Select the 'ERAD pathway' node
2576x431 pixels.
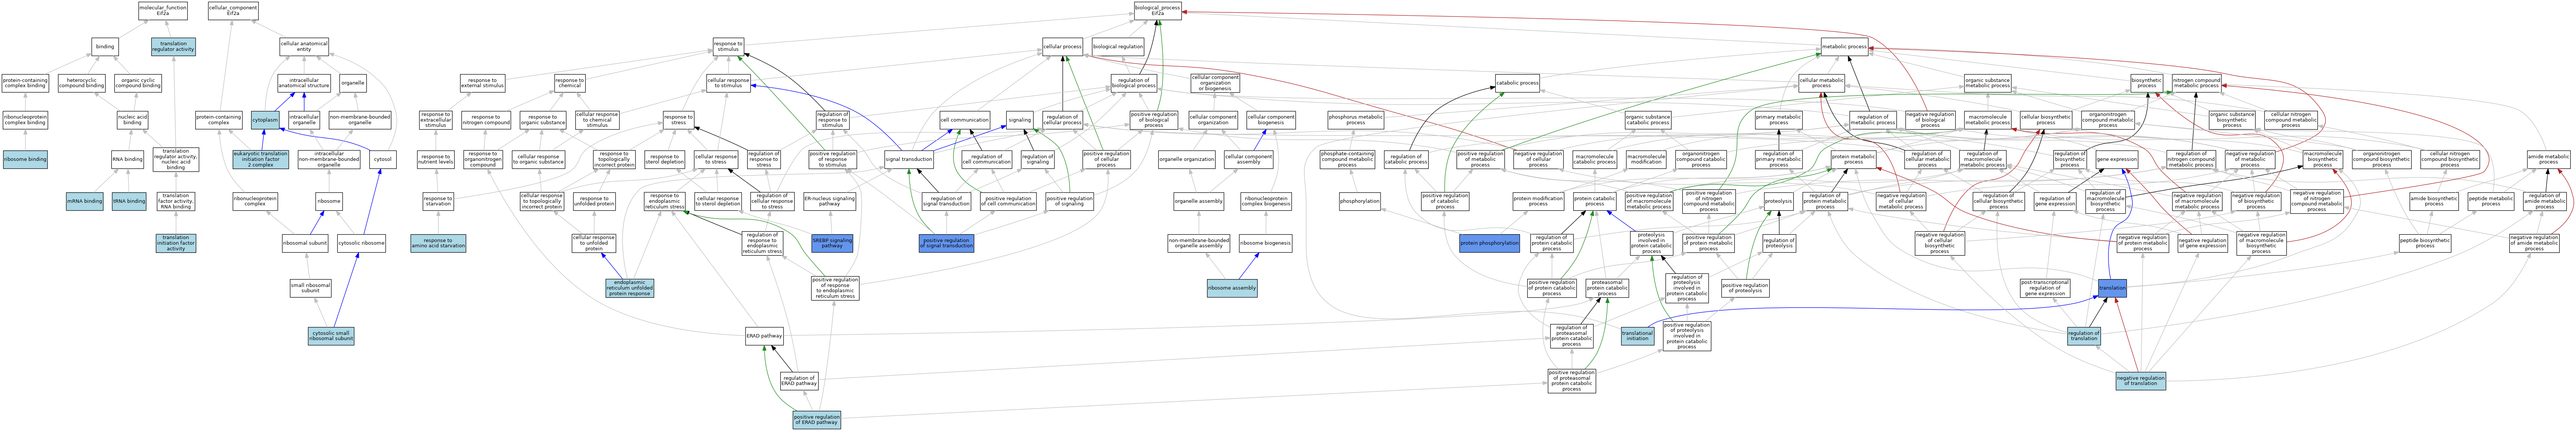pos(764,336)
